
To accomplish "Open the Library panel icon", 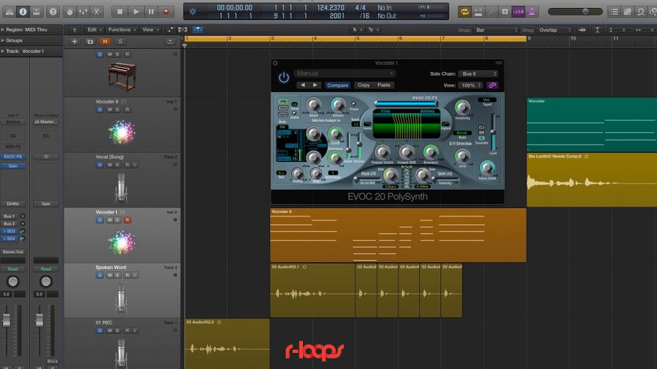I will pos(9,12).
